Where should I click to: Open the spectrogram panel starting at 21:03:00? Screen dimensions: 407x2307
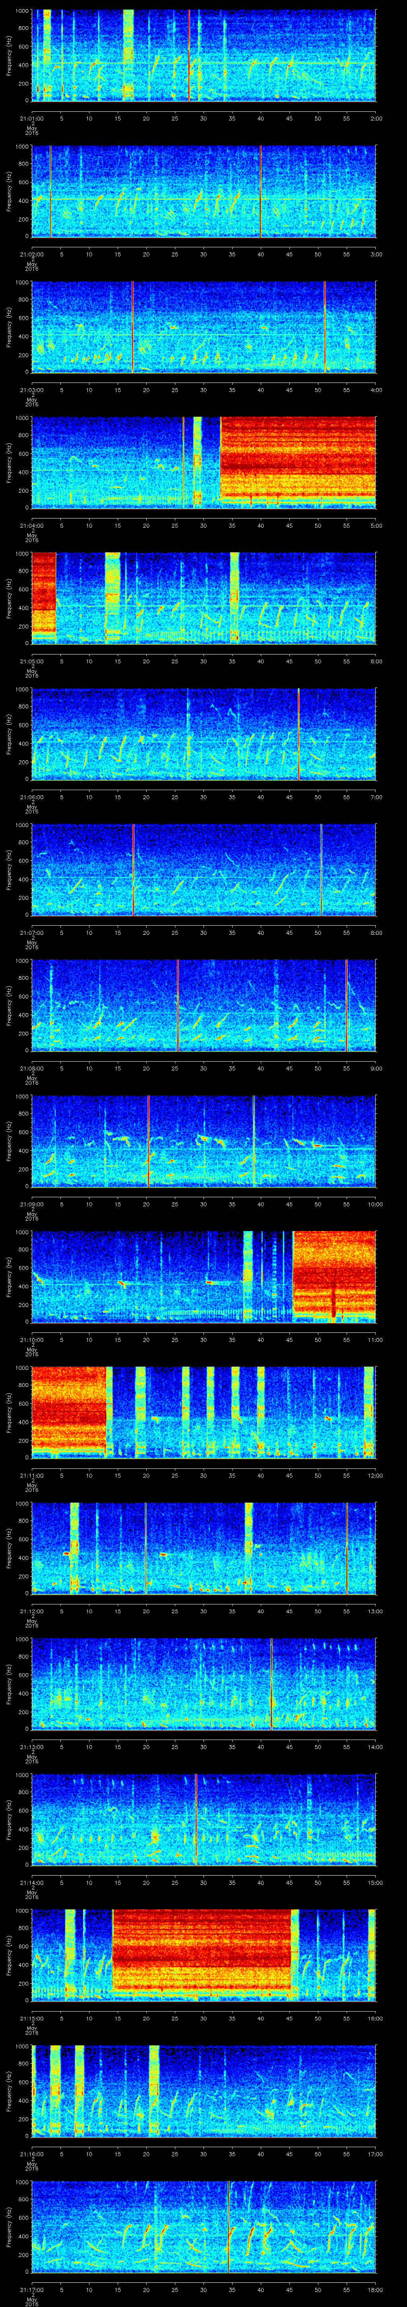click(x=204, y=326)
